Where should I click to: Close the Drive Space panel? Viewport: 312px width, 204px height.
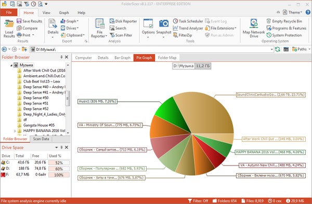click(x=67, y=147)
